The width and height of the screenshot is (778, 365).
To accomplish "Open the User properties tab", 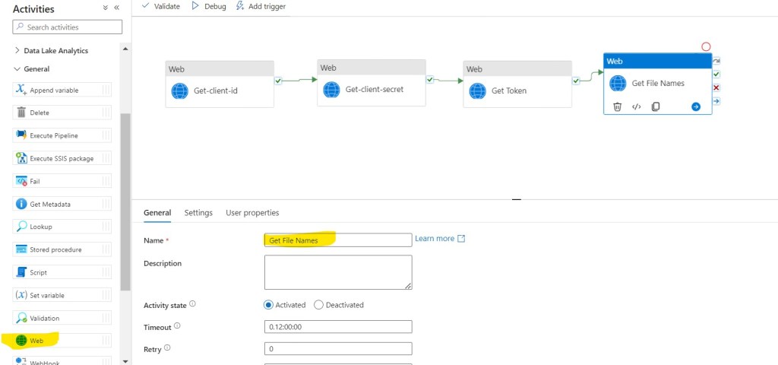I will pyautogui.click(x=252, y=213).
